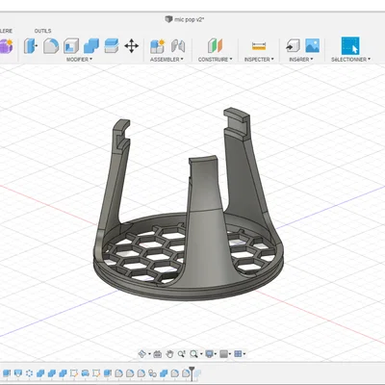Screen dimensions: 385x385
Task: Select the Shell tool icon
Action: tap(71, 46)
